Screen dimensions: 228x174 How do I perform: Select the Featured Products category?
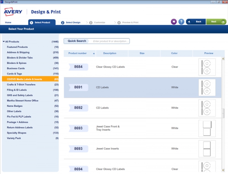(30, 47)
